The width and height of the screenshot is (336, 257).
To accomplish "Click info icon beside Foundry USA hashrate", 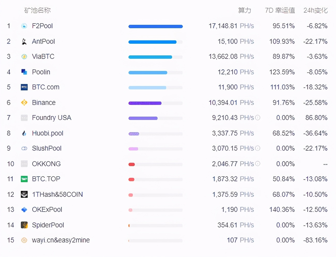I will (x=258, y=118).
